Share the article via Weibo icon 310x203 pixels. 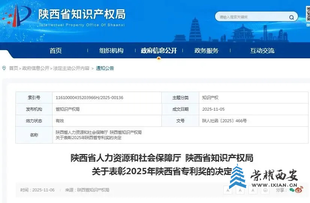tap(299, 190)
